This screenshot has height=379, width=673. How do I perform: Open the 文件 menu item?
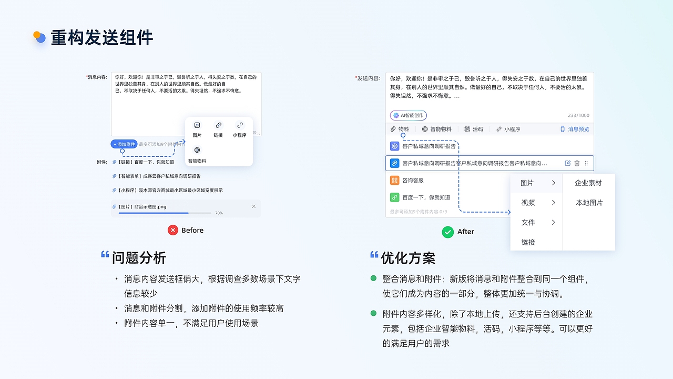(x=537, y=223)
